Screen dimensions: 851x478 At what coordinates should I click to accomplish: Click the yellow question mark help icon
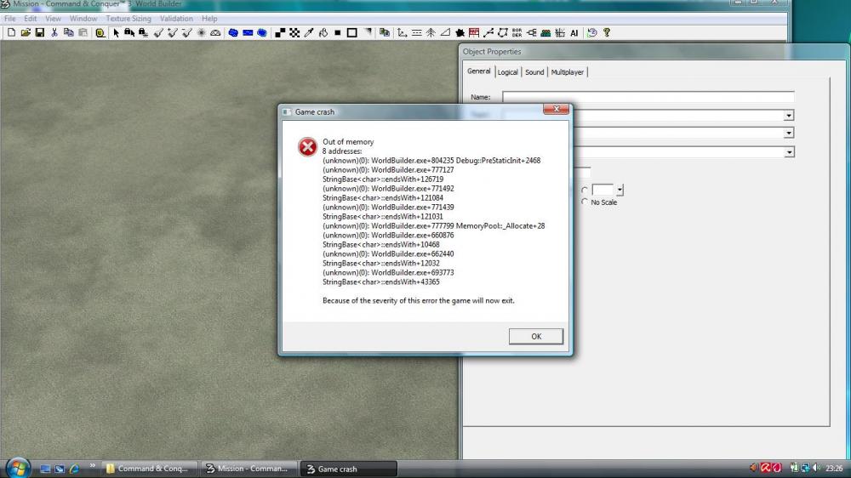[x=607, y=32]
